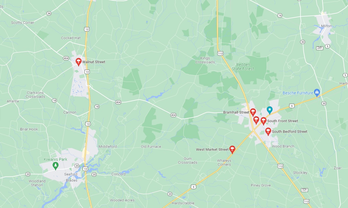Click the Route 404 shield near map center

point(173,115)
